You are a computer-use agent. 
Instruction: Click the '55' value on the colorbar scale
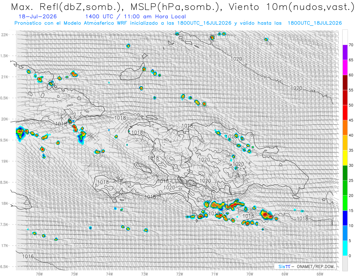(x=351, y=90)
